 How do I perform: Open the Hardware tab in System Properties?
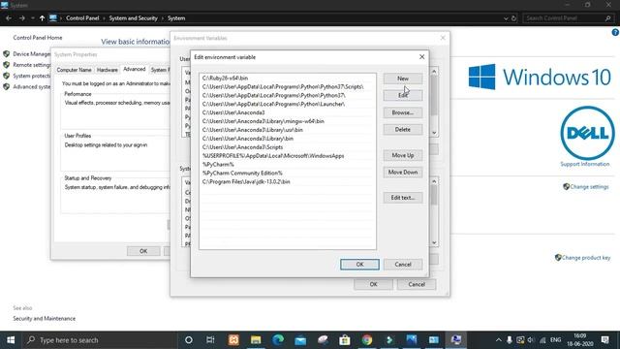coord(108,70)
